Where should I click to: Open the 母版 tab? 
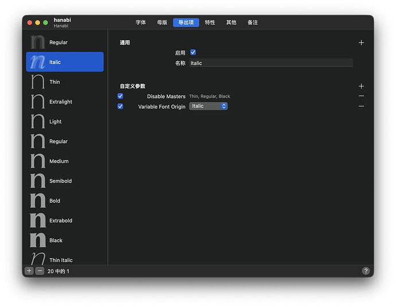tap(162, 22)
